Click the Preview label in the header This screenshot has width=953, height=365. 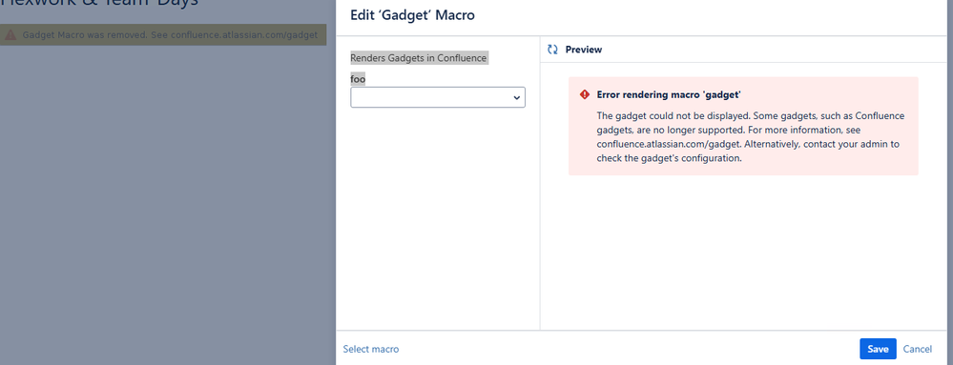pyautogui.click(x=584, y=50)
